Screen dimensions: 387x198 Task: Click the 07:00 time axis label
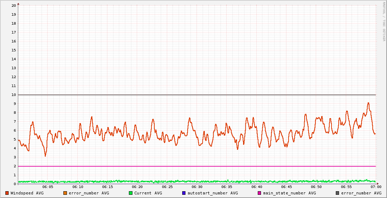pyautogui.click(x=376, y=187)
